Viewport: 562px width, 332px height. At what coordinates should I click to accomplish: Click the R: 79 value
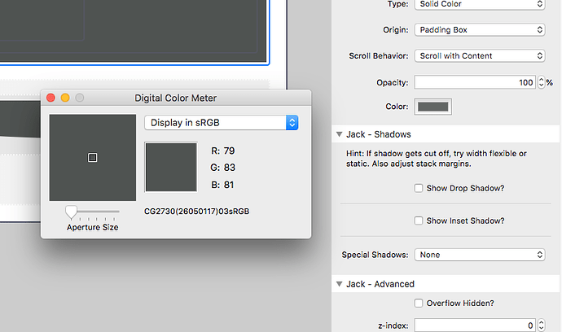pos(223,151)
